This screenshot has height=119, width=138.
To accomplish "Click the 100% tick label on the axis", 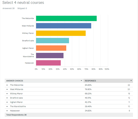I will pyautogui.click(x=107, y=69).
